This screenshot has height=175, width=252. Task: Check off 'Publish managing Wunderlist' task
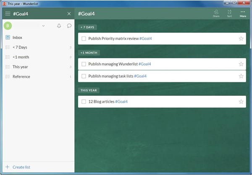pyautogui.click(x=84, y=64)
